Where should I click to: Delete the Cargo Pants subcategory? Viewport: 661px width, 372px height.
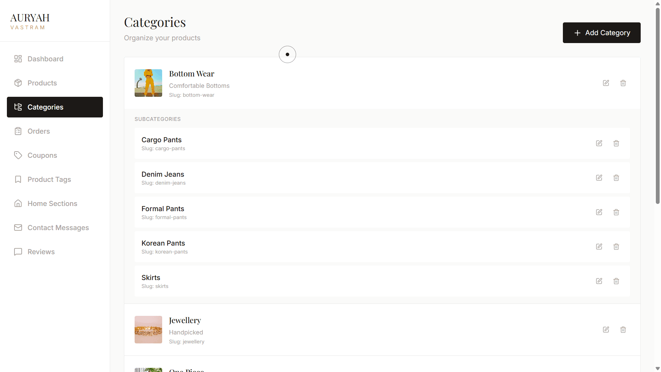[616, 143]
